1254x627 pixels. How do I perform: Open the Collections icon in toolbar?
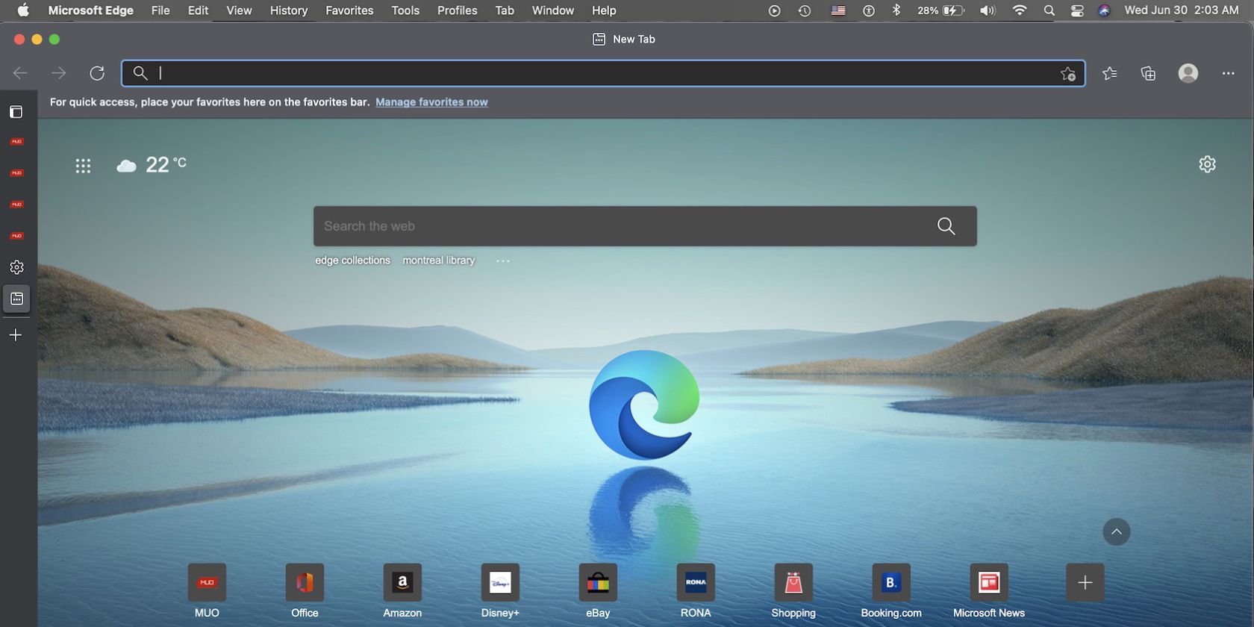pos(1148,73)
